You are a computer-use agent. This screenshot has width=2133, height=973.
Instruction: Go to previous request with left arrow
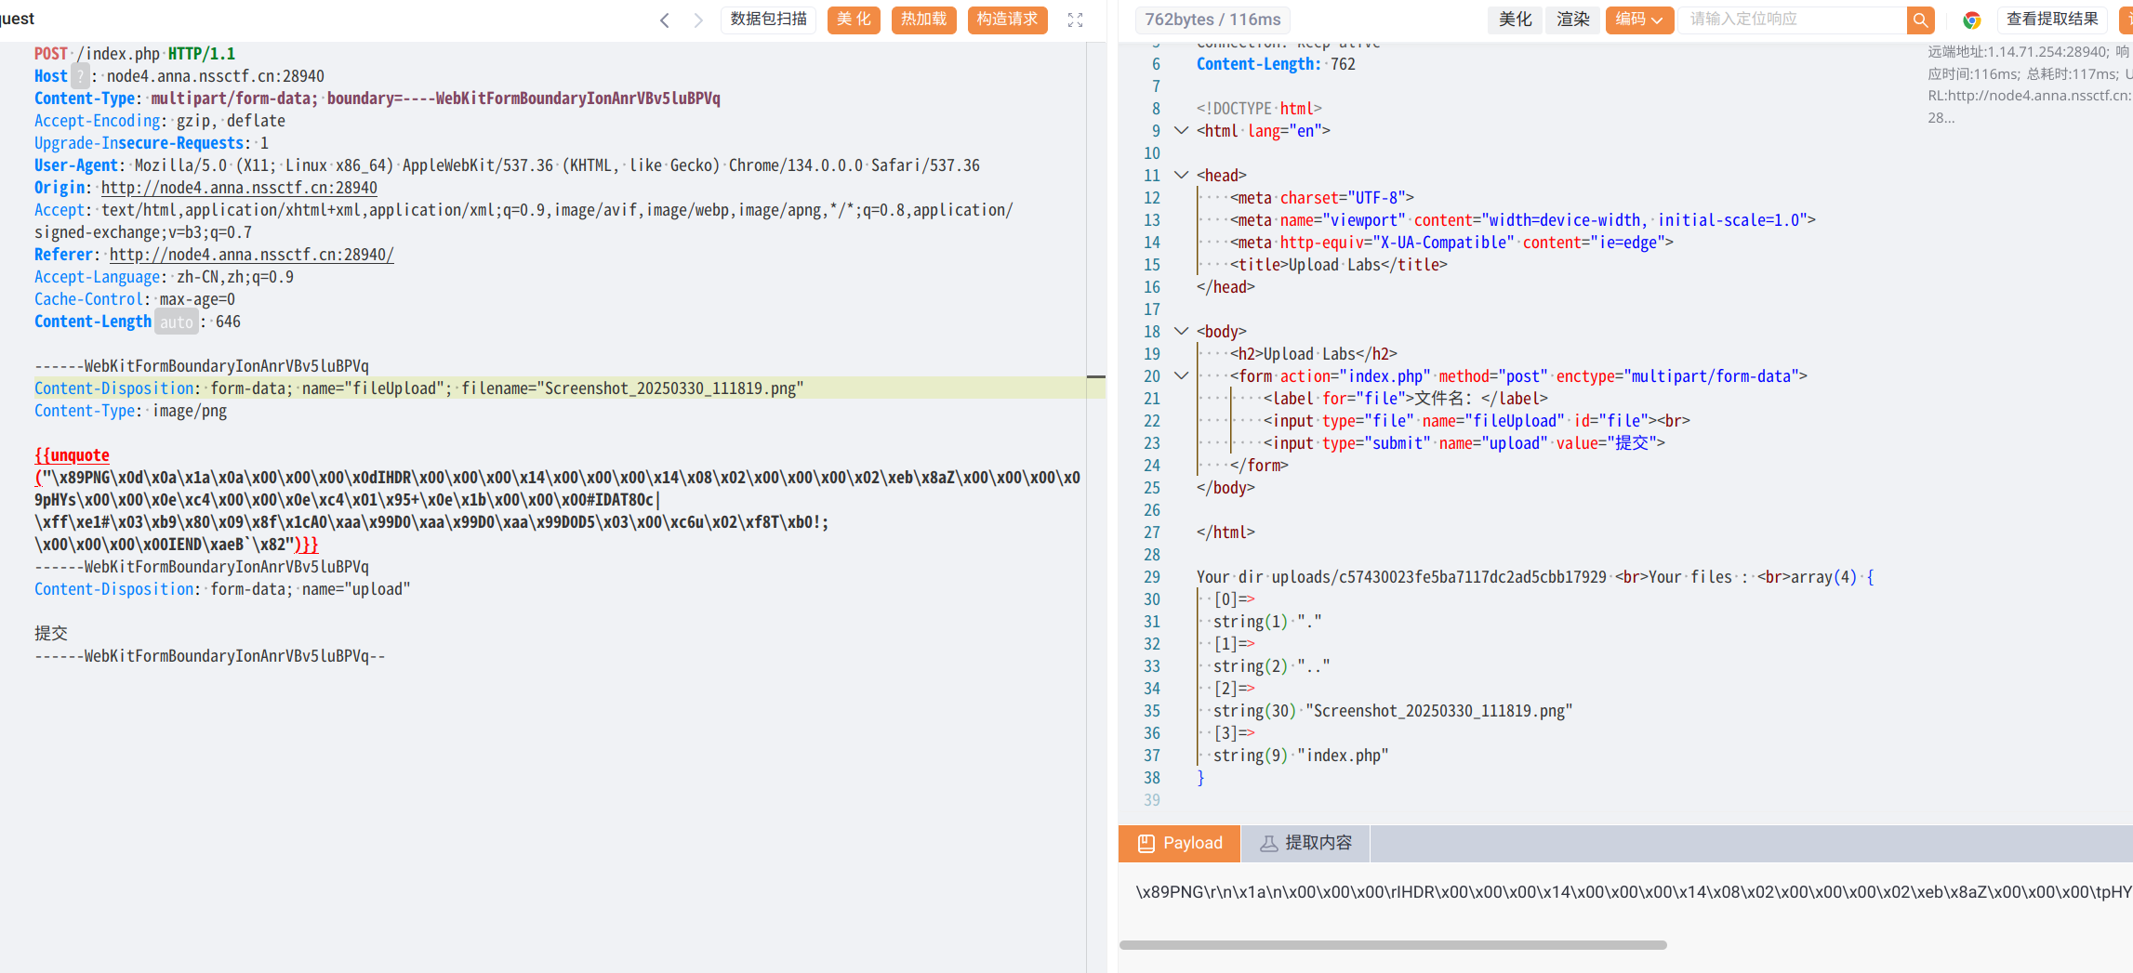[x=664, y=20]
